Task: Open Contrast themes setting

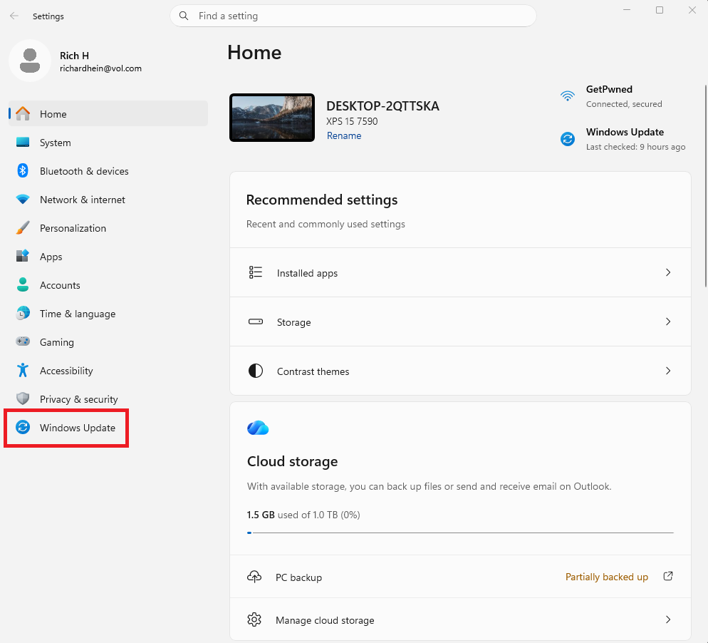Action: tap(460, 371)
